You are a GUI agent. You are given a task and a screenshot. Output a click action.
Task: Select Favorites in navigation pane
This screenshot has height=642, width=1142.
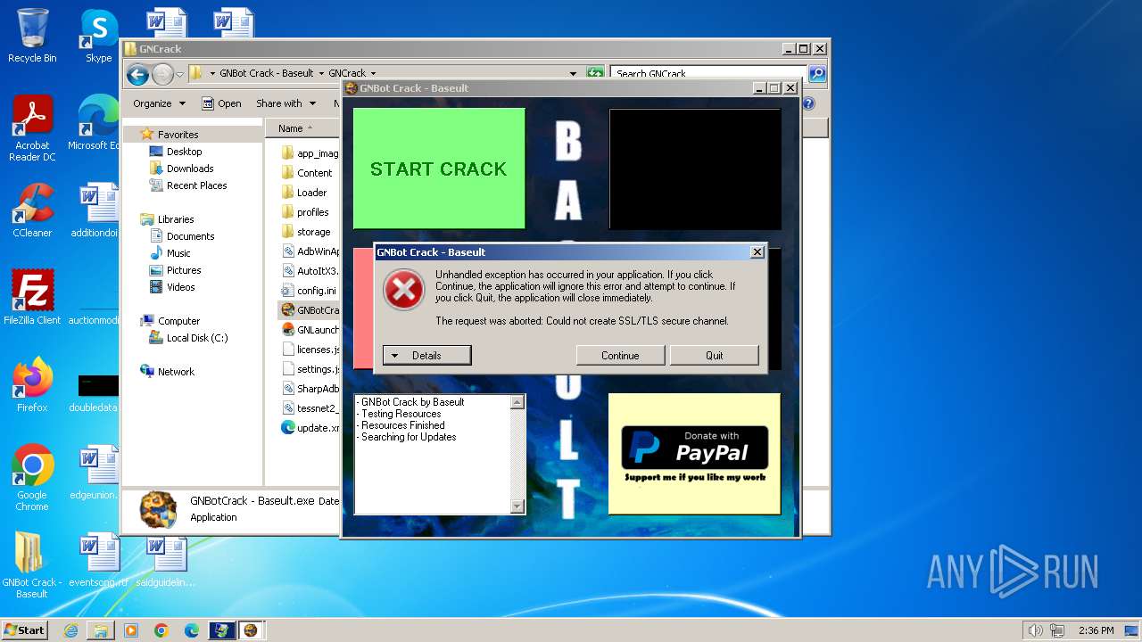pos(178,135)
